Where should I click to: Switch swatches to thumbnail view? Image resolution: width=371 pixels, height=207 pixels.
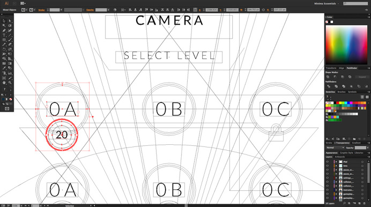[367, 97]
